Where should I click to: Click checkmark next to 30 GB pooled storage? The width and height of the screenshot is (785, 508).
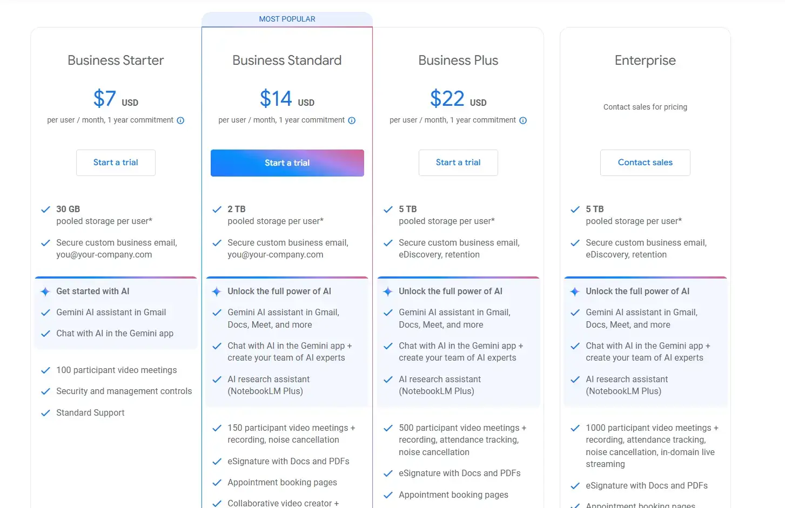tap(46, 209)
